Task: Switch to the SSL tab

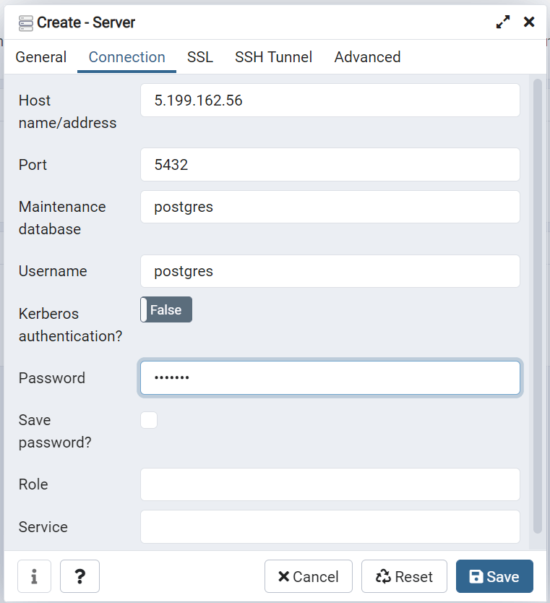Action: coord(199,57)
